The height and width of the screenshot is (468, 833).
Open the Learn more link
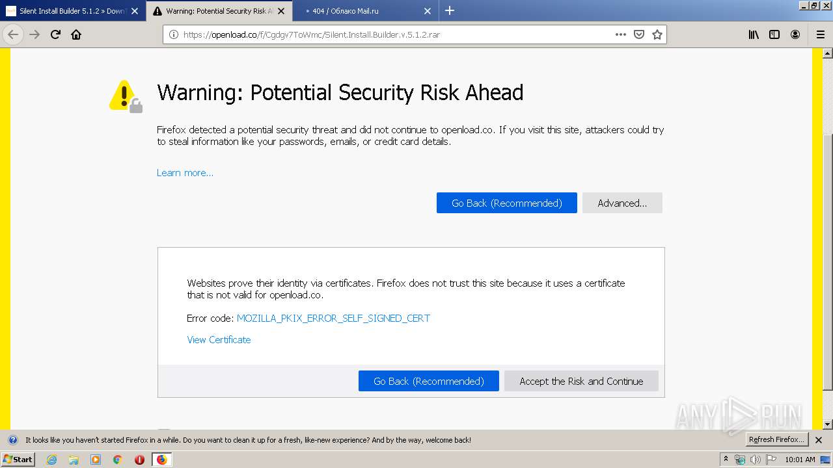point(185,173)
